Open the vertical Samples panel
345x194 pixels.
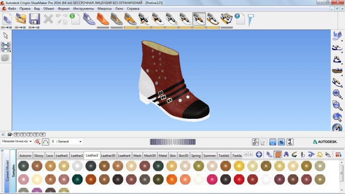(x=13, y=171)
